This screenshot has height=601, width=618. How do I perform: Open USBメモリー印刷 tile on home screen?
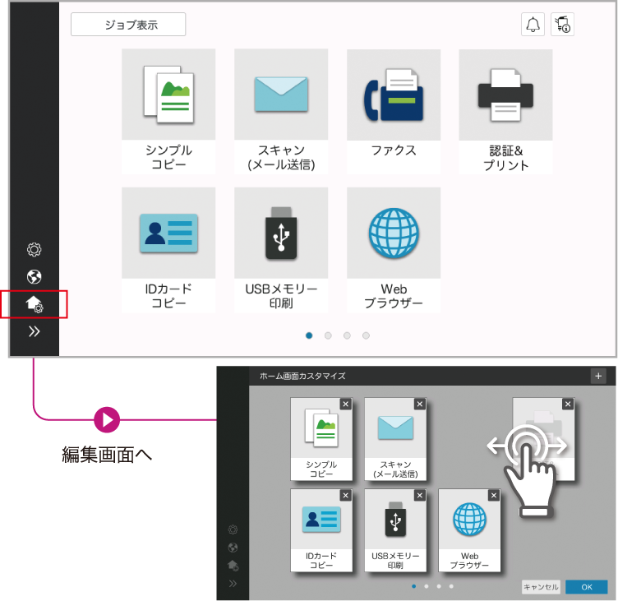(281, 249)
